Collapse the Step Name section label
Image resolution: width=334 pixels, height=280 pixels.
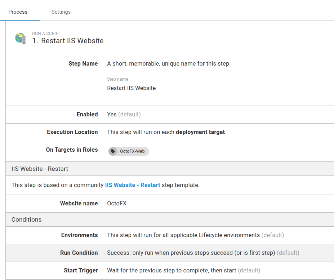pos(83,64)
